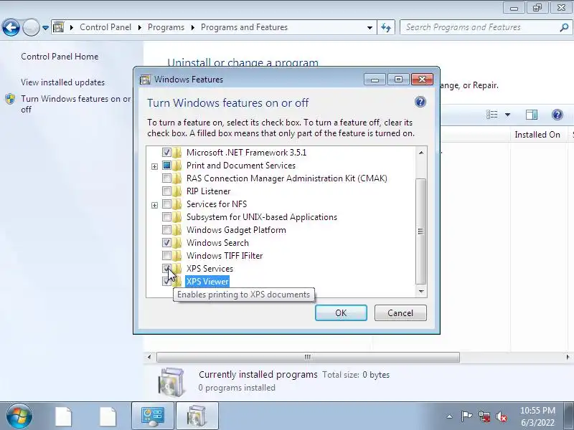Toggle Microsoft .NET Framework 3.5.1 checkbox
The image size is (574, 430).
click(166, 152)
